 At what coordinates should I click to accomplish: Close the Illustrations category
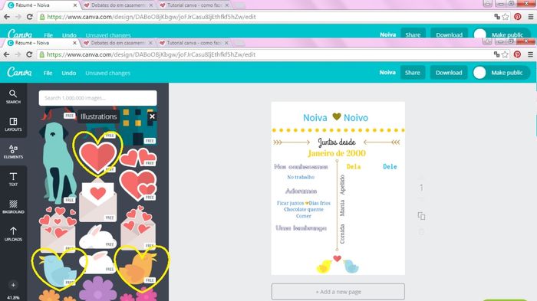152,116
